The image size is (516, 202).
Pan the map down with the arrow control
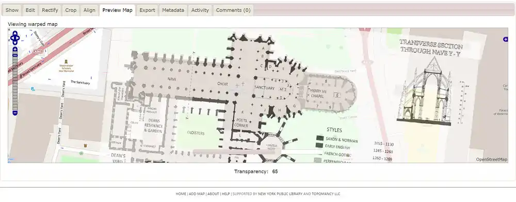point(15,42)
